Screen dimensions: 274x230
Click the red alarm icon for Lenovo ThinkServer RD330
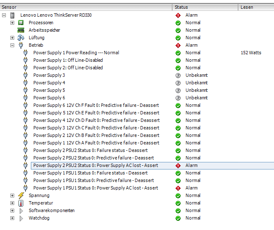click(x=178, y=15)
